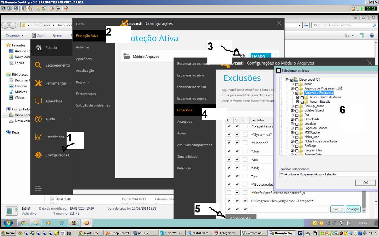Click the excluir button
This screenshot has height=237, width=379.
tap(337, 209)
